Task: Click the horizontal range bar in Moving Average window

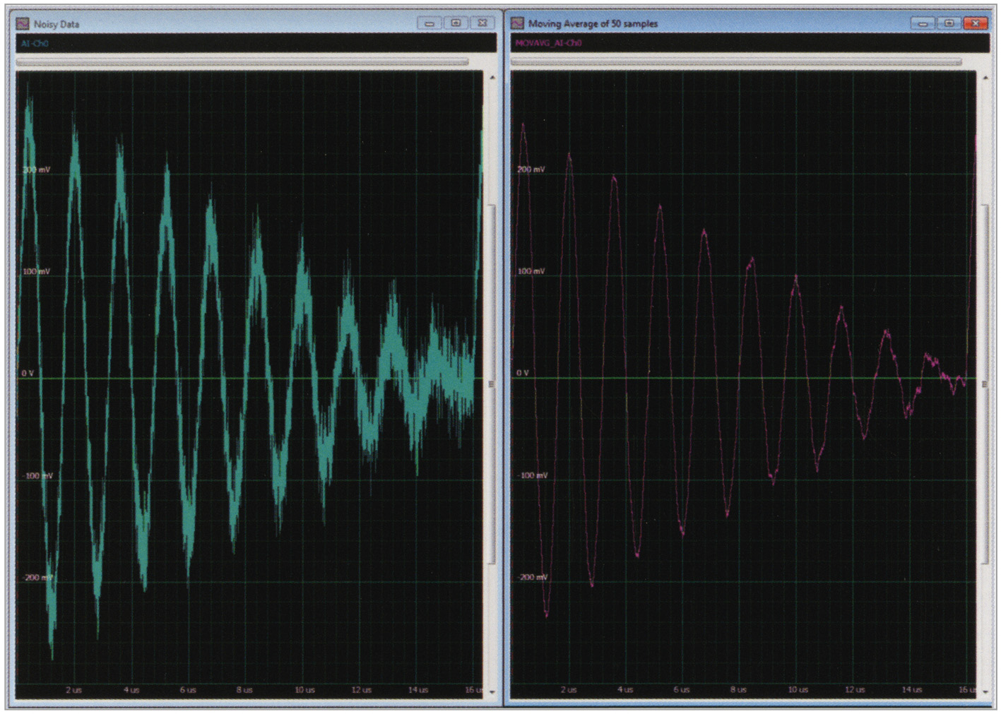Action: pyautogui.click(x=736, y=62)
